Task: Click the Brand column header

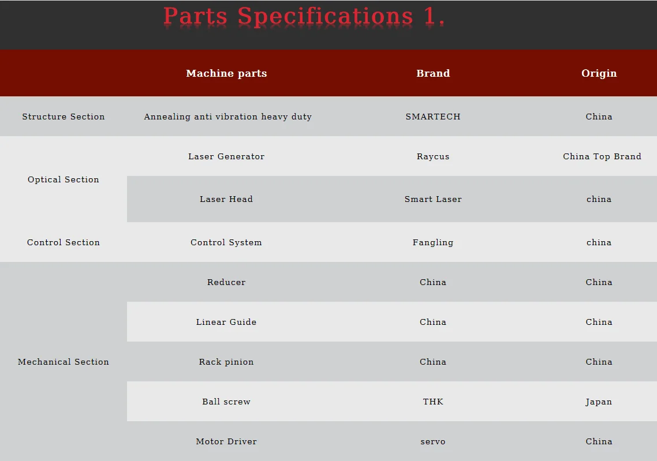Action: click(433, 73)
